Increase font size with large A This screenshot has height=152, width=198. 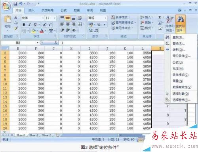point(44,24)
